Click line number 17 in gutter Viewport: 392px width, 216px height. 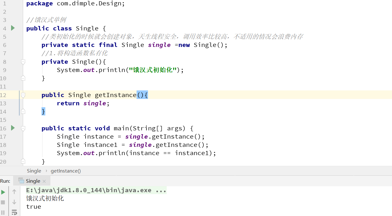tap(3, 136)
